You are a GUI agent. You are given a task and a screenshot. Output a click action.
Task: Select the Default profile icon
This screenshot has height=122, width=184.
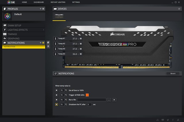pos(7,16)
